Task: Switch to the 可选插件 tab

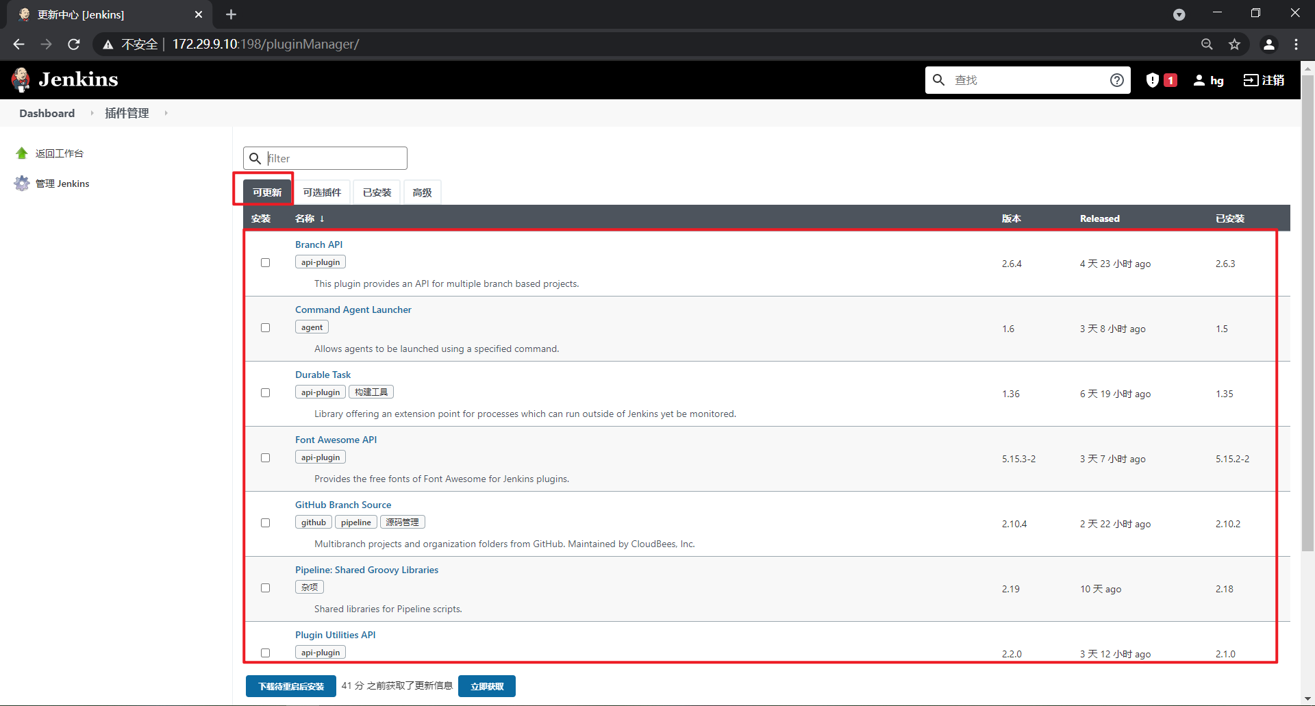Action: 322,192
